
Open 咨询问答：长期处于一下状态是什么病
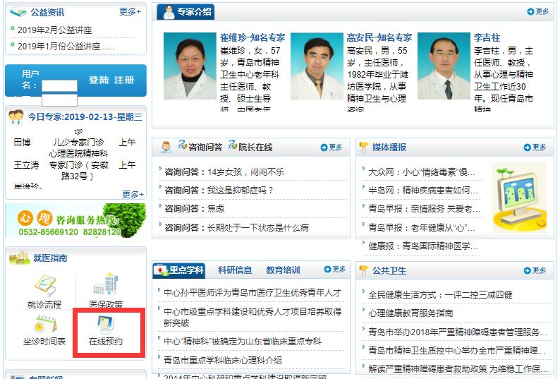[x=236, y=227]
